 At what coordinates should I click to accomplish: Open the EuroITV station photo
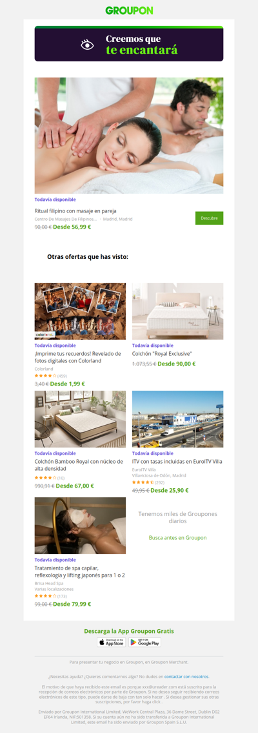click(177, 419)
